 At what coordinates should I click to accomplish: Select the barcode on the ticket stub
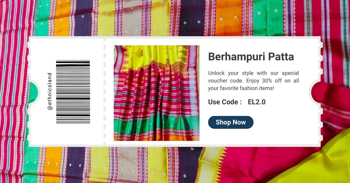73,92
